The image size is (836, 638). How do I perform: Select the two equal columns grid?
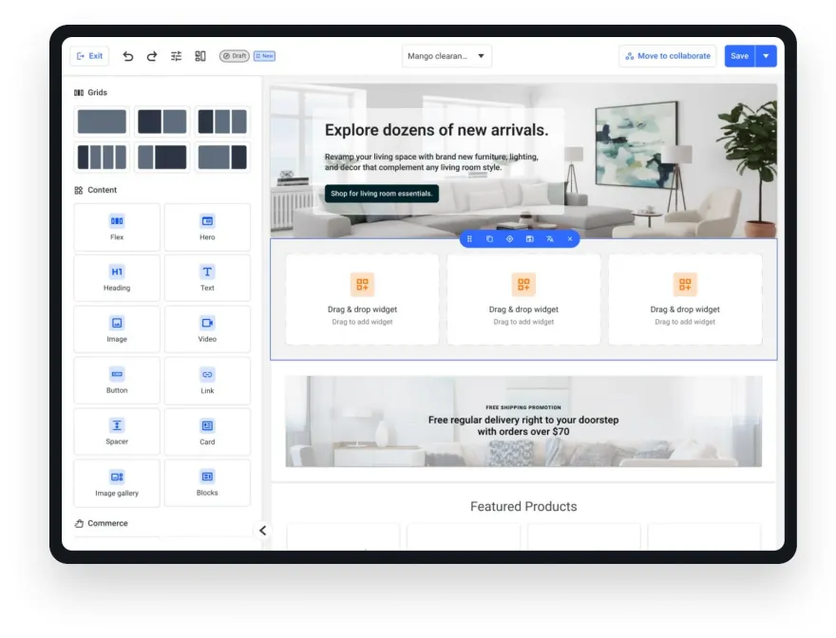(x=162, y=122)
